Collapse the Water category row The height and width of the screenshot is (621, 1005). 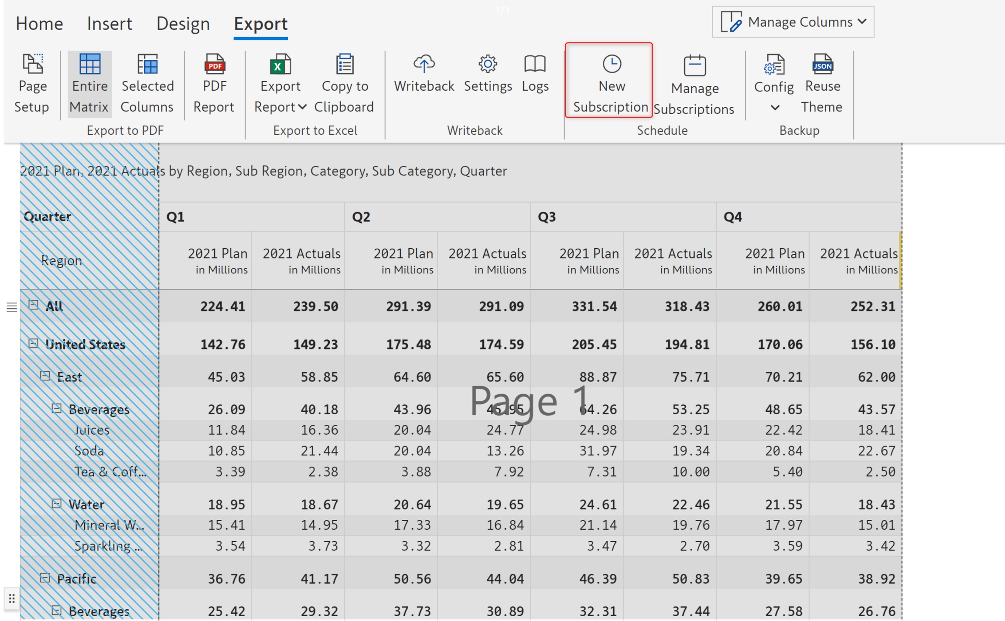pos(57,503)
